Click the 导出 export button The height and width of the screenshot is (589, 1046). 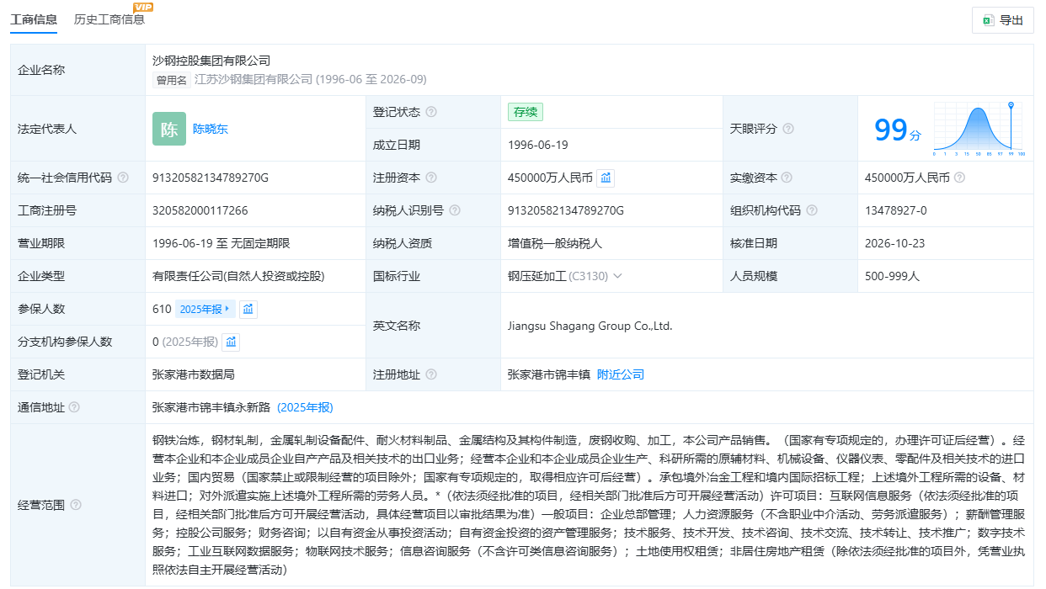click(1003, 20)
